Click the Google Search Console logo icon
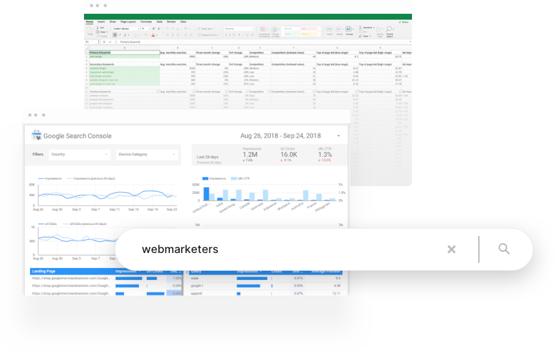This screenshot has height=352, width=555. 37,136
